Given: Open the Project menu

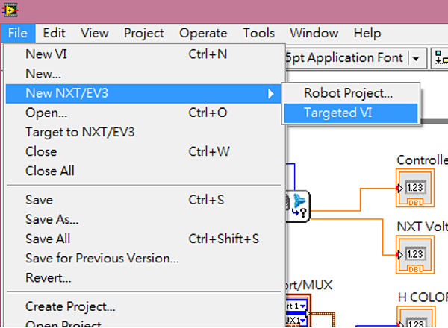Looking at the screenshot, I should click(143, 33).
